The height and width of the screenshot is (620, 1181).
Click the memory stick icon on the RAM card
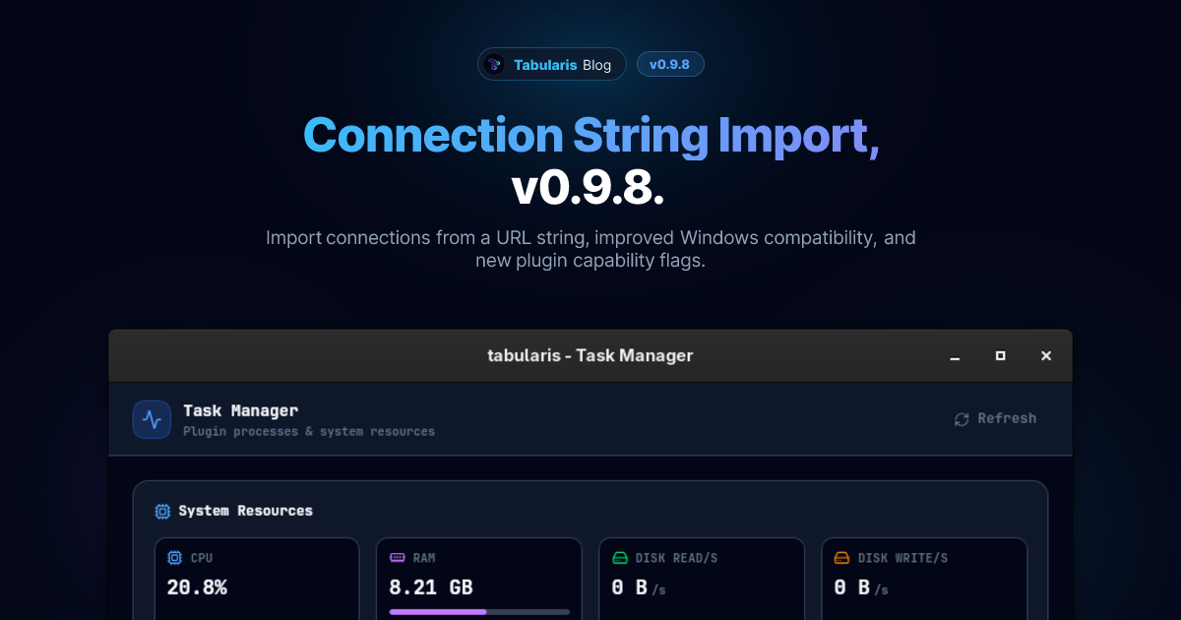click(396, 557)
